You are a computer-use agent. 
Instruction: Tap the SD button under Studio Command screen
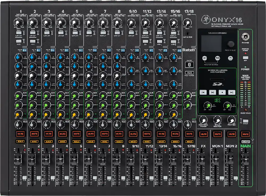coord(218,58)
